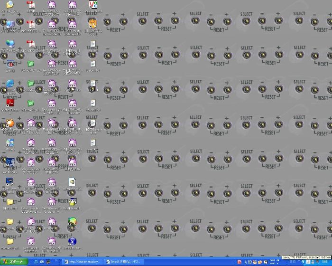Open the Start (スタート) menu
Screen dimensions: 332x266
coord(14,262)
